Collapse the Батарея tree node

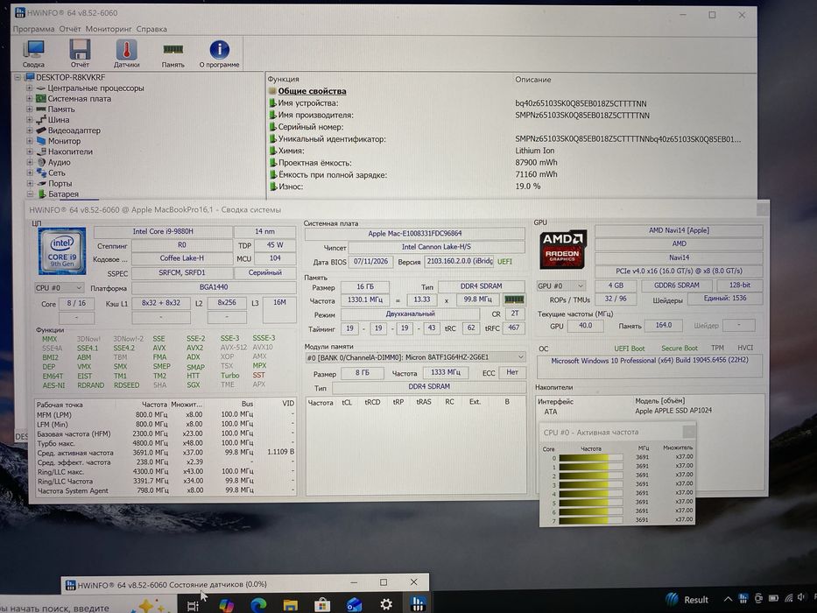pyautogui.click(x=30, y=194)
